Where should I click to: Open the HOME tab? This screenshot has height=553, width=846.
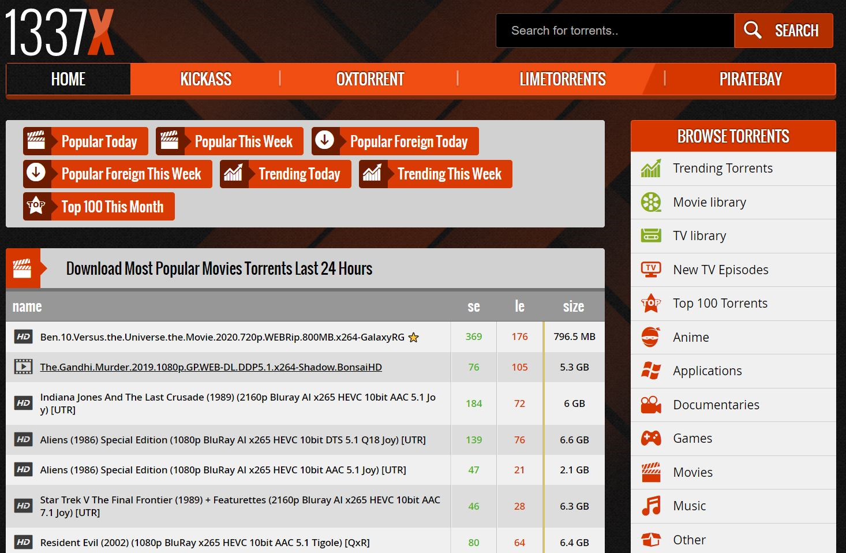pyautogui.click(x=68, y=79)
